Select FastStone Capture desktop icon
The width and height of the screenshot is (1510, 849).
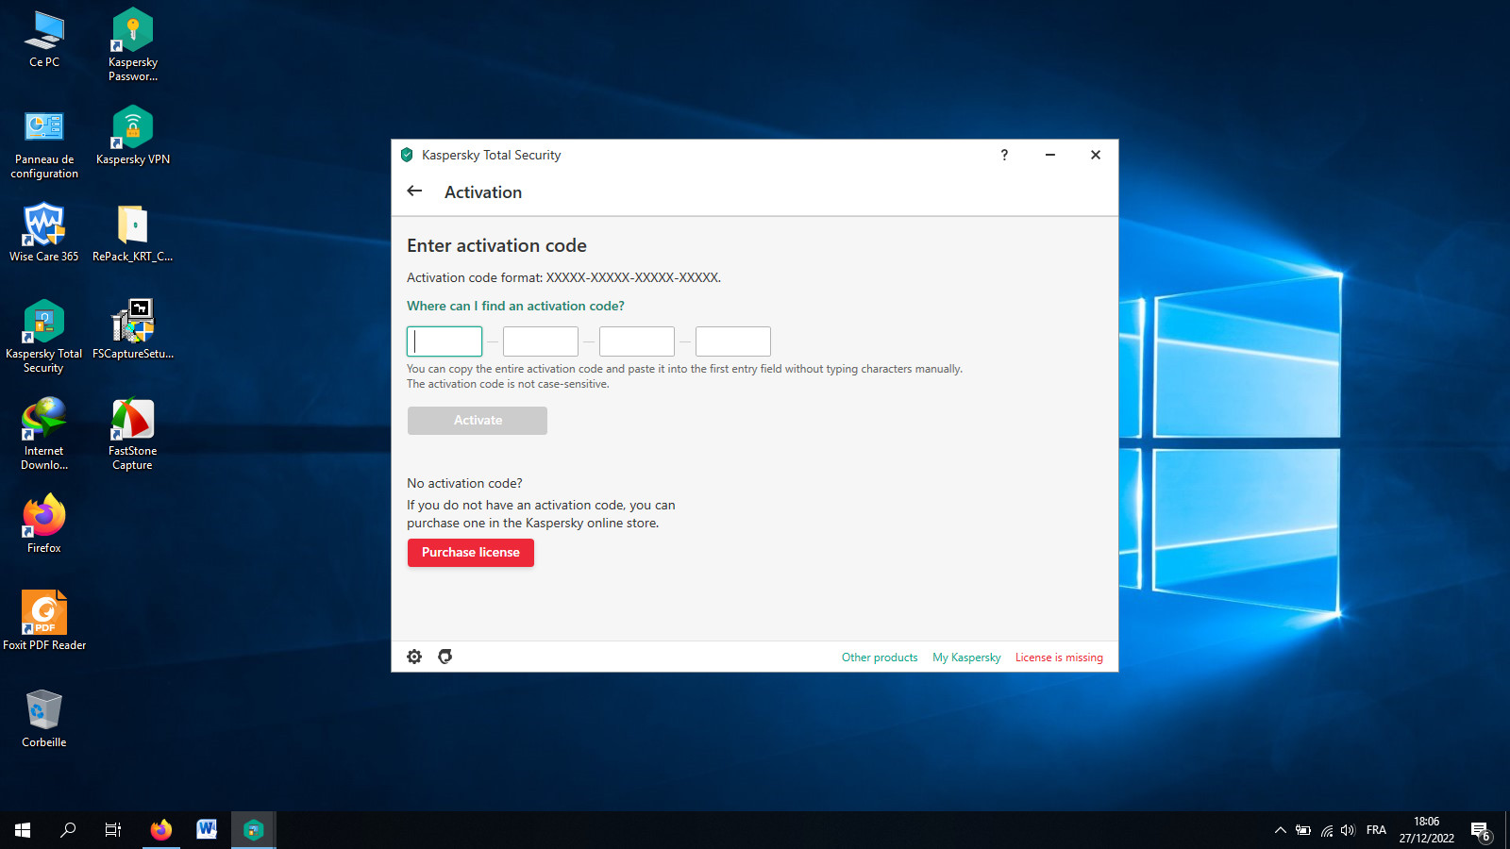[133, 434]
